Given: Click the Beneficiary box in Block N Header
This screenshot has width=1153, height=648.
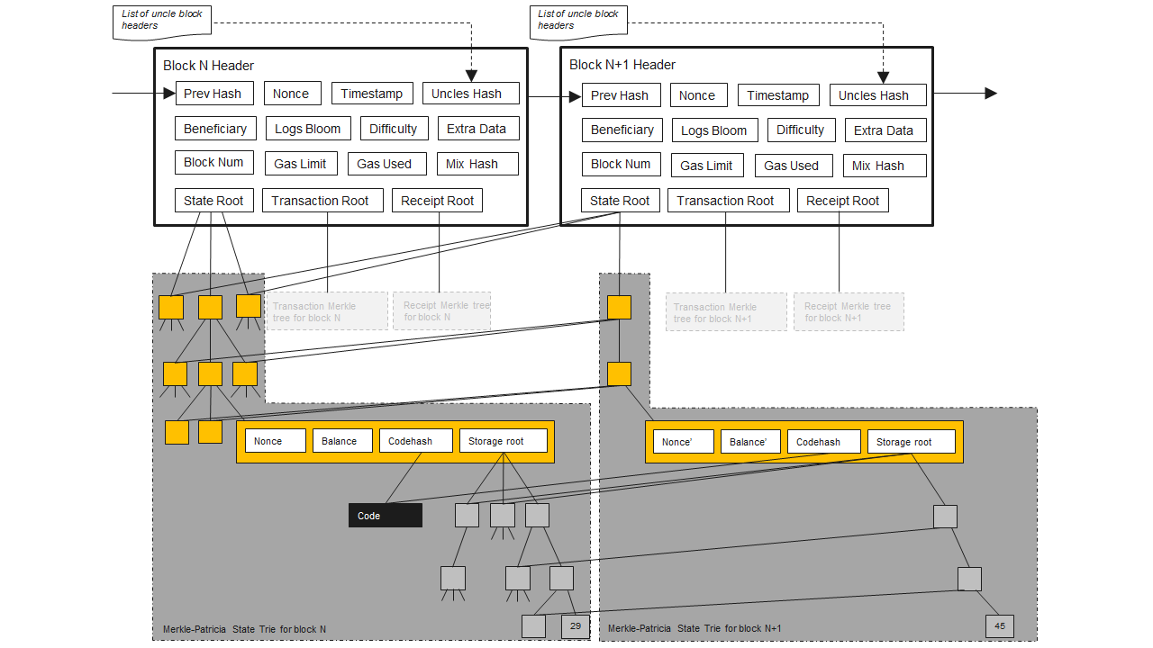Looking at the screenshot, I should pyautogui.click(x=215, y=129).
